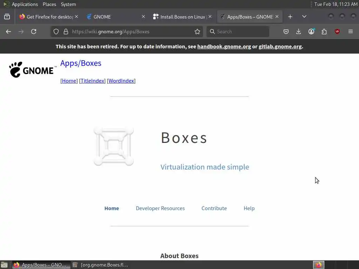Close Install Boxes on Linux tab
The width and height of the screenshot is (359, 269).
coord(210,17)
